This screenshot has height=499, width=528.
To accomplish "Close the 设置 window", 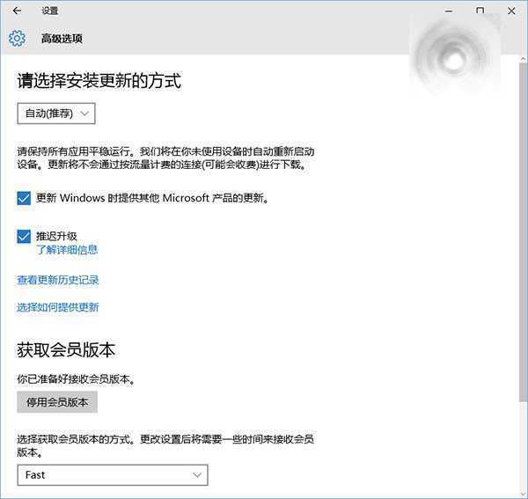I will pyautogui.click(x=511, y=11).
